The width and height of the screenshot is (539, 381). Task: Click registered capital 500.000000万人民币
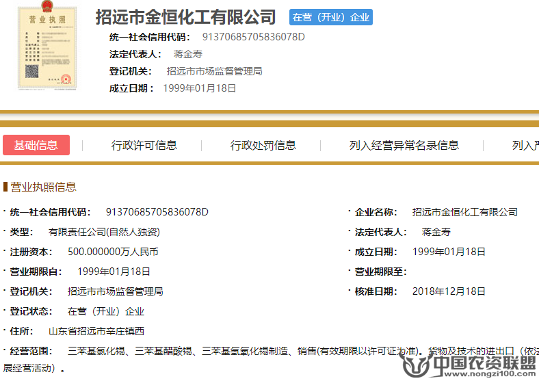[x=113, y=252]
